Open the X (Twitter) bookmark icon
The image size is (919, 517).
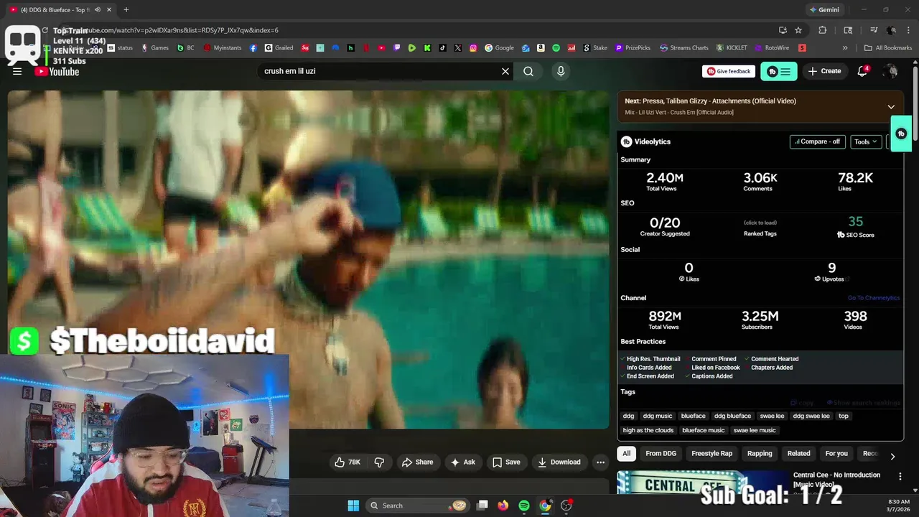(458, 48)
